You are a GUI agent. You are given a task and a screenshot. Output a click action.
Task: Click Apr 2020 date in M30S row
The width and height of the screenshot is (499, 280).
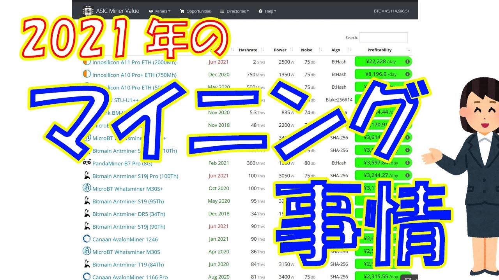(219, 252)
